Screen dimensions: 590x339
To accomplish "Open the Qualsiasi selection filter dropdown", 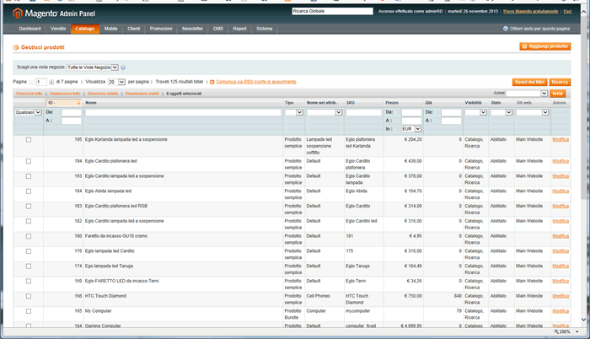I will 28,113.
